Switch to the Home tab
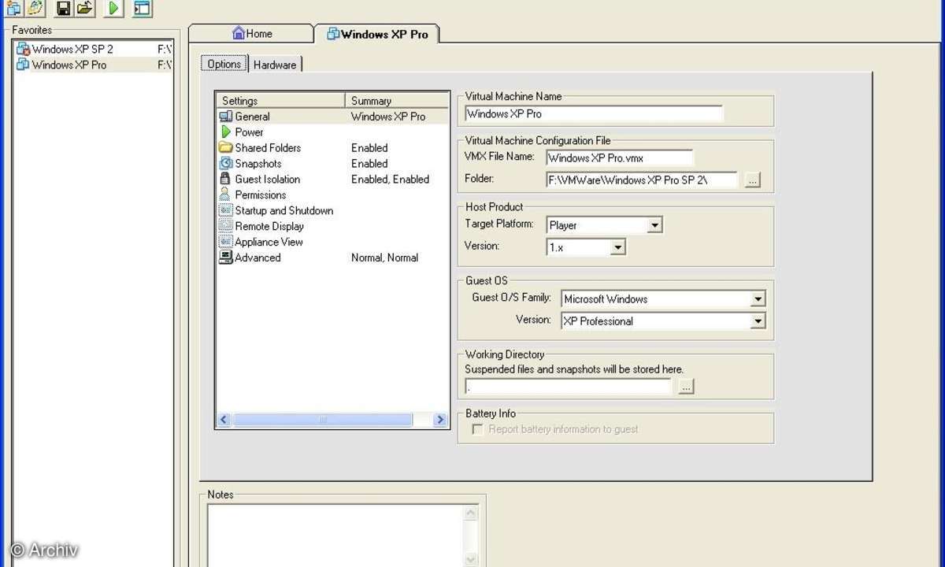Image resolution: width=945 pixels, height=567 pixels. pyautogui.click(x=252, y=33)
